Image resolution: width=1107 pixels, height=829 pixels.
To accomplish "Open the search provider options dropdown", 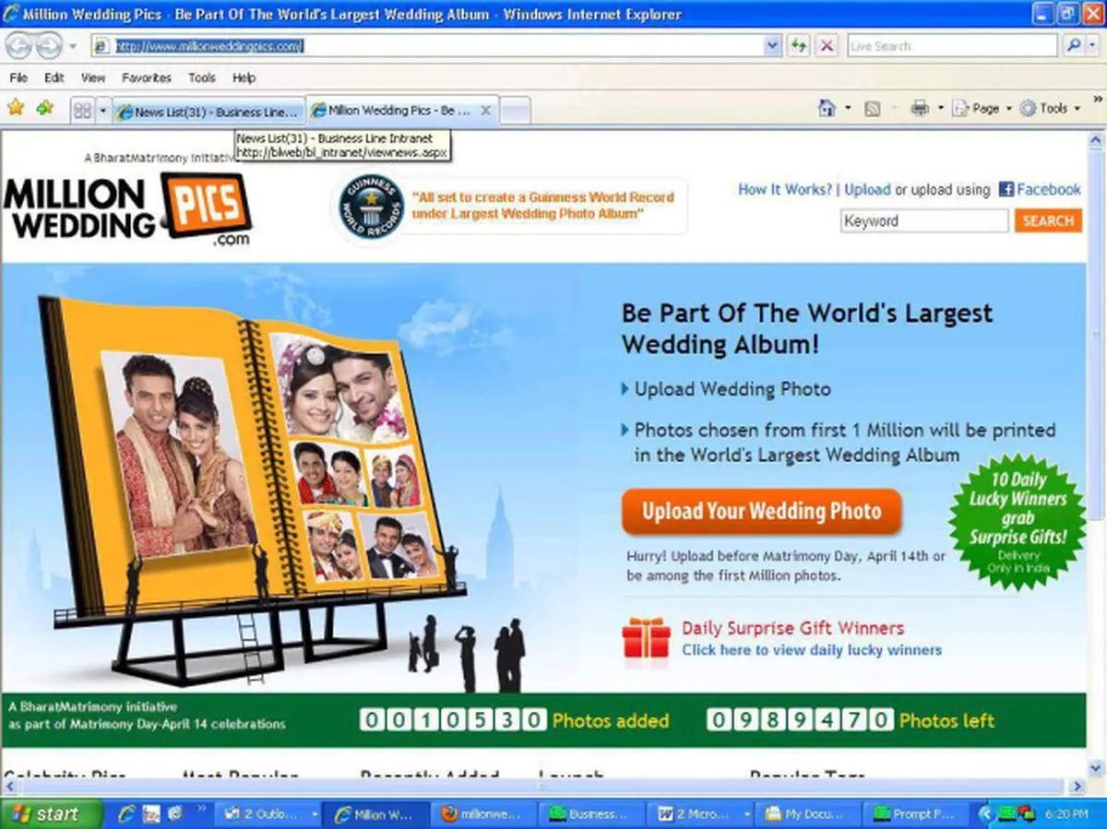I will (x=1092, y=45).
